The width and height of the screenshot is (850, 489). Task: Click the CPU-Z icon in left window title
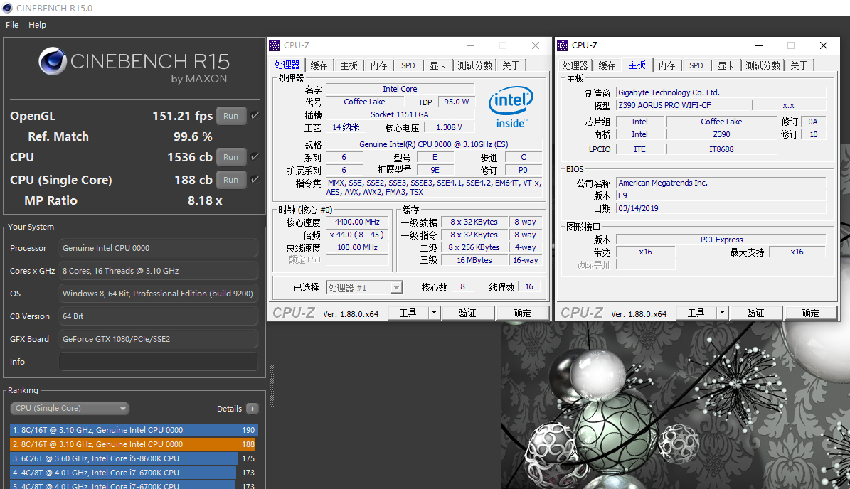click(275, 45)
